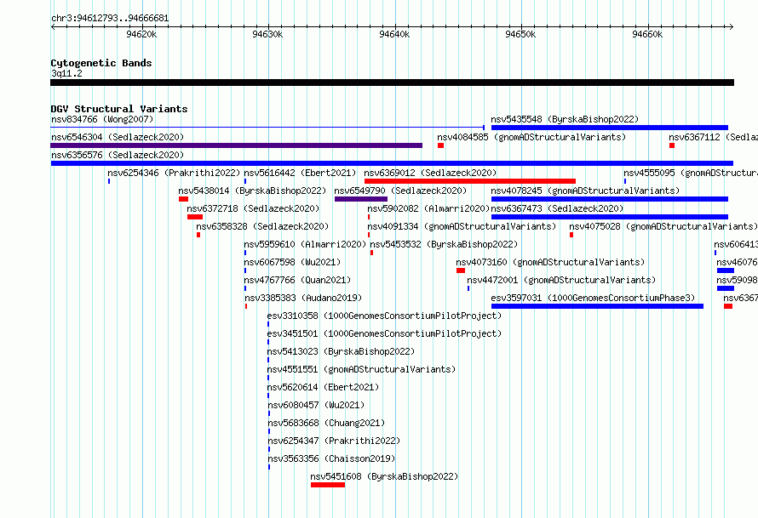758x518 pixels.
Task: Open nsv4551551 gnomAD variant label
Action: click(362, 369)
